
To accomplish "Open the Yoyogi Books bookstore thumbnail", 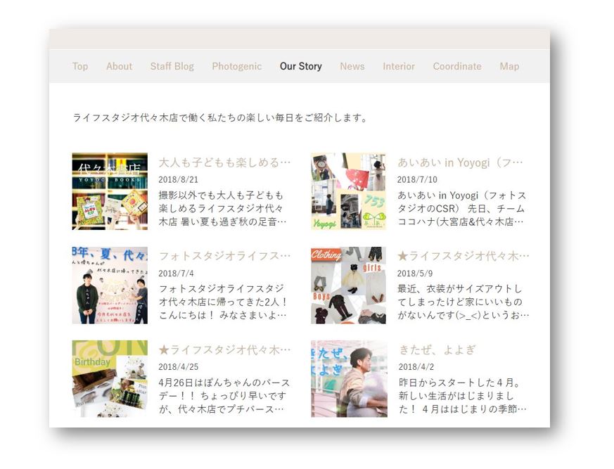I will pos(110,191).
